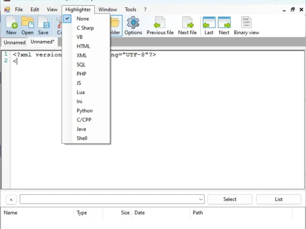Screen dimensions: 306x229
Task: Sort by Path column header
Action: (x=241, y=213)
